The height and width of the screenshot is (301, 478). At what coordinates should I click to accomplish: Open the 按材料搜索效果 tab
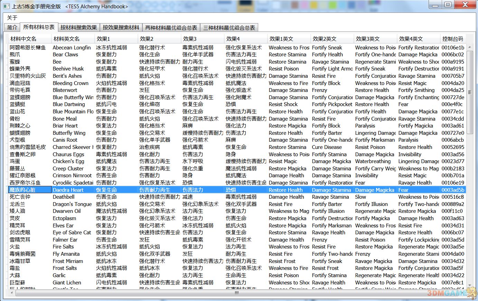[78, 28]
